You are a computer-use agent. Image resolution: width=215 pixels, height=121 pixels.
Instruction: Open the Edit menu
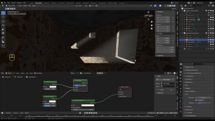[9, 3]
